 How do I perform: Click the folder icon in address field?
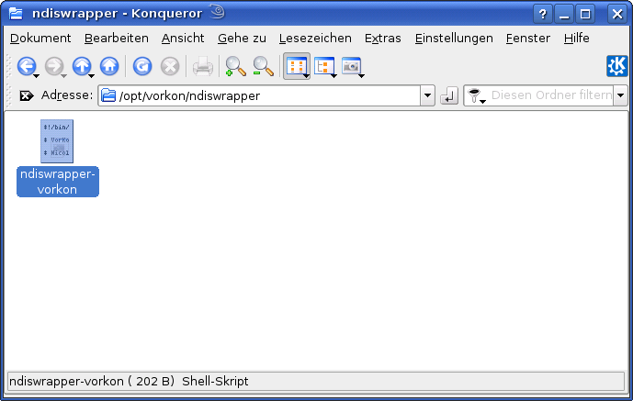[x=108, y=95]
